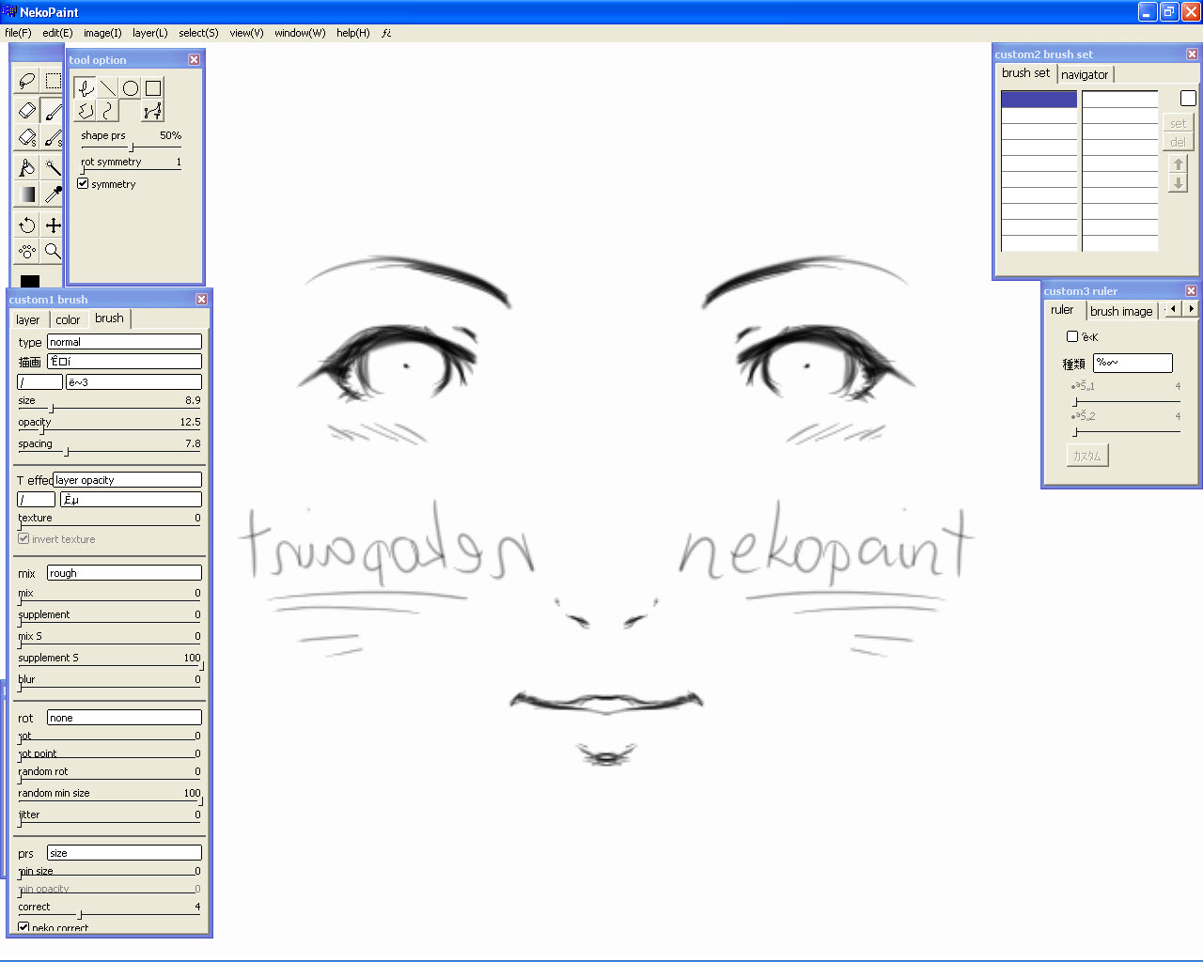Viewport: 1203px width, 962px height.
Task: Open the texture selection dropdown above texture slider
Action: [x=131, y=500]
